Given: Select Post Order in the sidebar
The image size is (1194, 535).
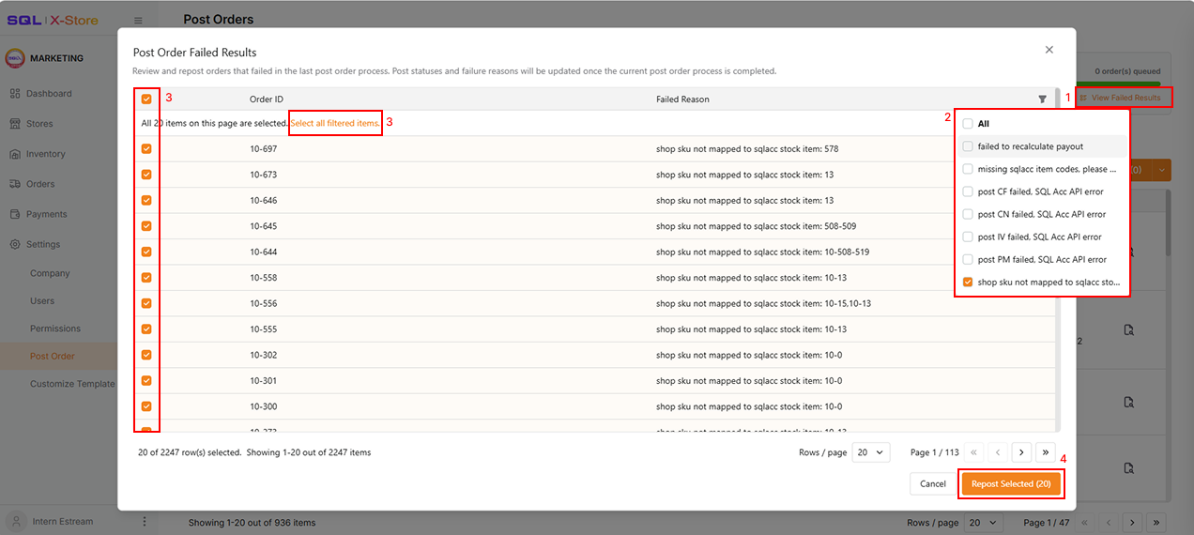Looking at the screenshot, I should [x=53, y=357].
